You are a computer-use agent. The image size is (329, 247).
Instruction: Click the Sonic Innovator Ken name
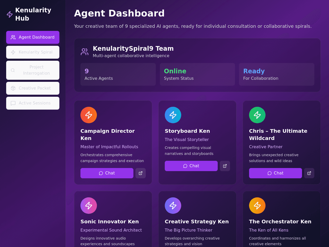[x=109, y=222]
